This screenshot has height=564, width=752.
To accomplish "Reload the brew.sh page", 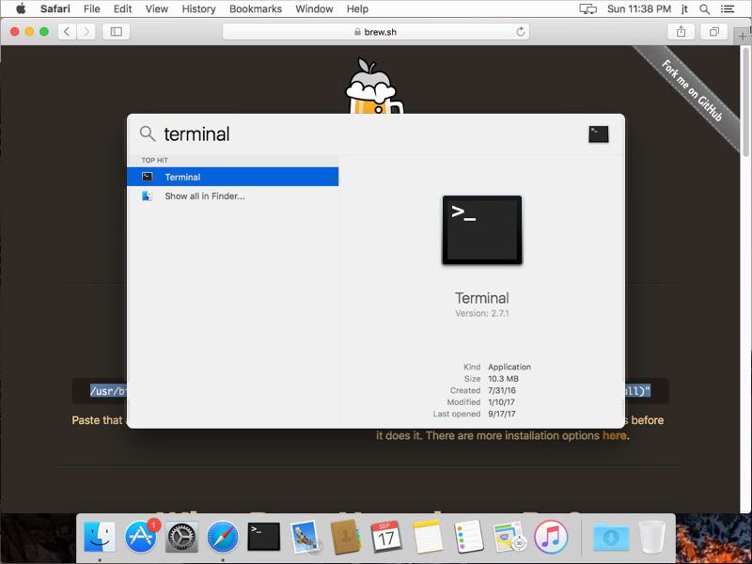I will pos(520,32).
